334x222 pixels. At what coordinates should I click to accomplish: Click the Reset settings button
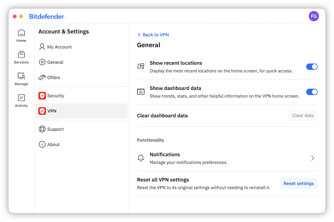298,183
